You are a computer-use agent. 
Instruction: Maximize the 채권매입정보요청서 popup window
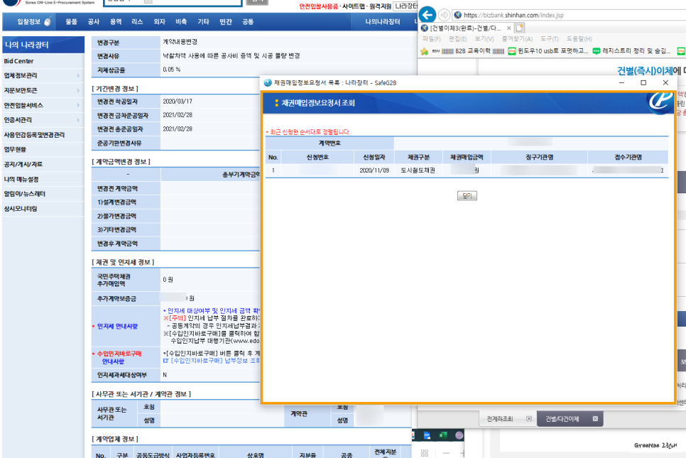coord(643,82)
